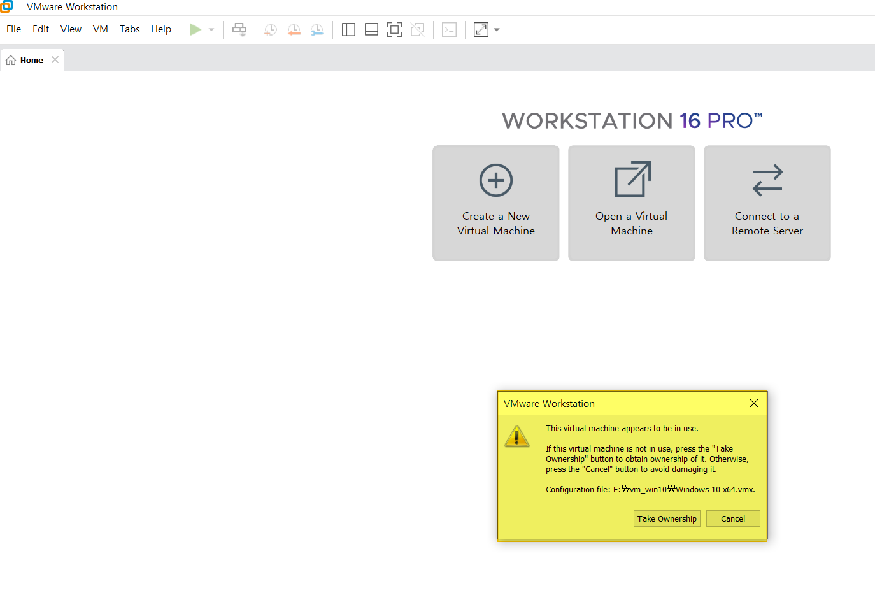Click the Take Ownership button
Viewport: 875px width, 607px height.
pos(667,518)
